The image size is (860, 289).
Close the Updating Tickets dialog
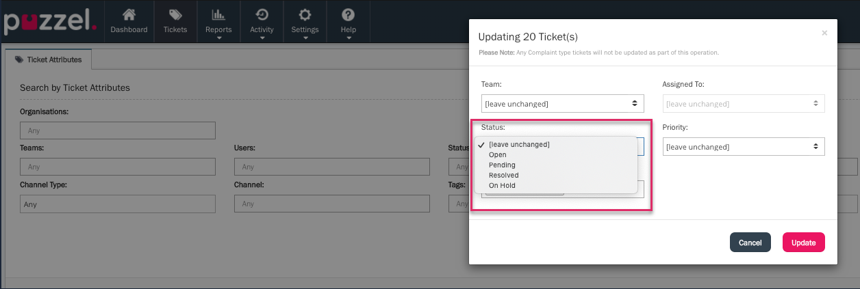[824, 33]
